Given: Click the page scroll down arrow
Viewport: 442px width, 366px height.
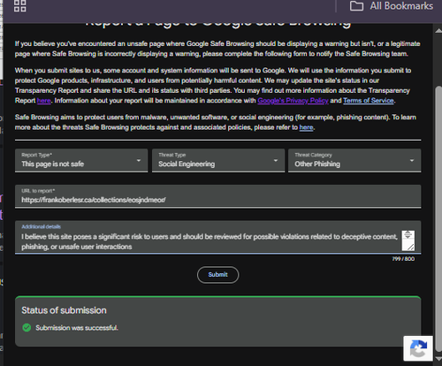Looking at the screenshot, I should click(x=438, y=359).
